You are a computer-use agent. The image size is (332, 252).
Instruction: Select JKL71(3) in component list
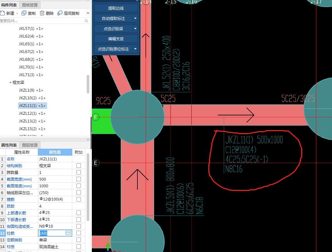(31, 75)
